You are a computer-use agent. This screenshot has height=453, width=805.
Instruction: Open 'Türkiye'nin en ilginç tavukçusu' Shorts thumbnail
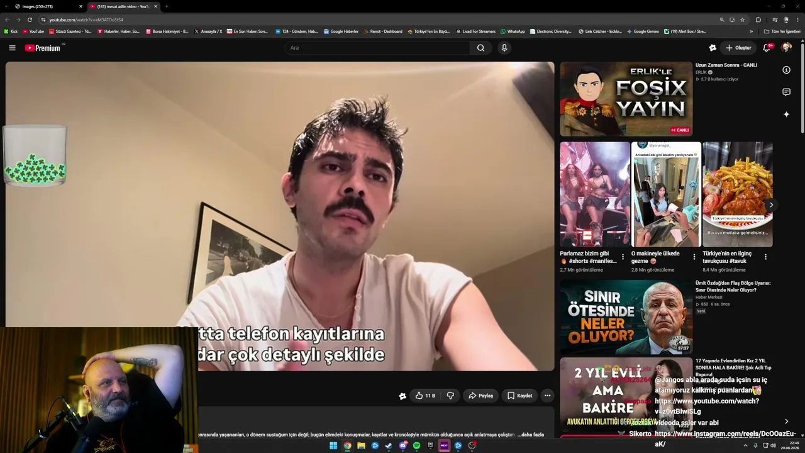click(738, 194)
